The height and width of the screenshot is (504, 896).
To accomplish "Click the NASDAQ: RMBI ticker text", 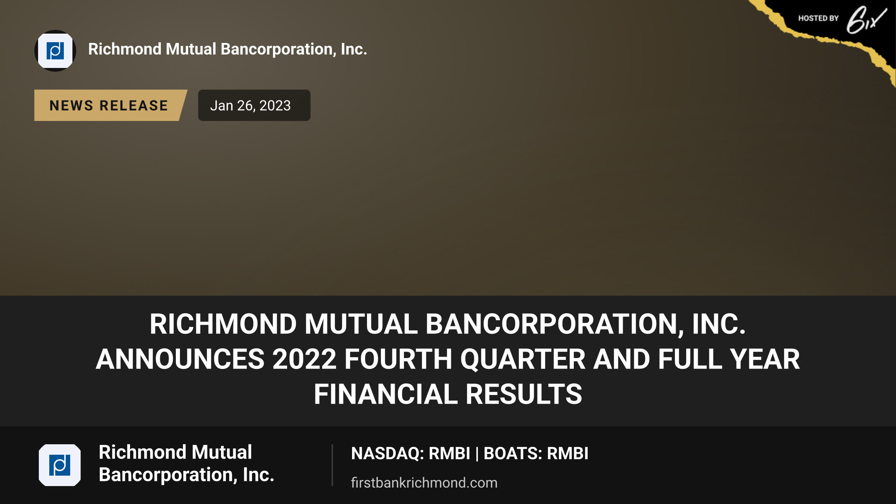I will [x=411, y=454].
